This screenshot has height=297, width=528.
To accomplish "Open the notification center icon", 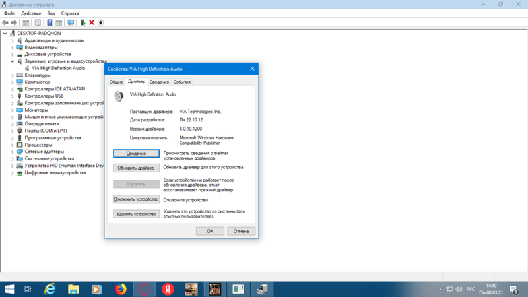I will (514, 290).
